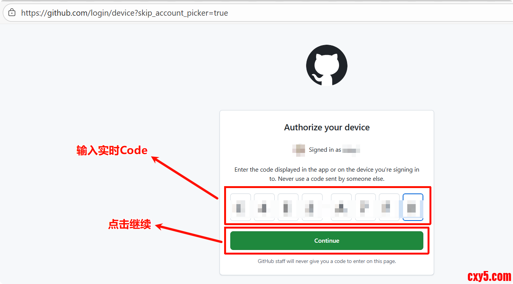This screenshot has height=284, width=513.
Task: Click the blurred signed-in username
Action: pyautogui.click(x=351, y=150)
